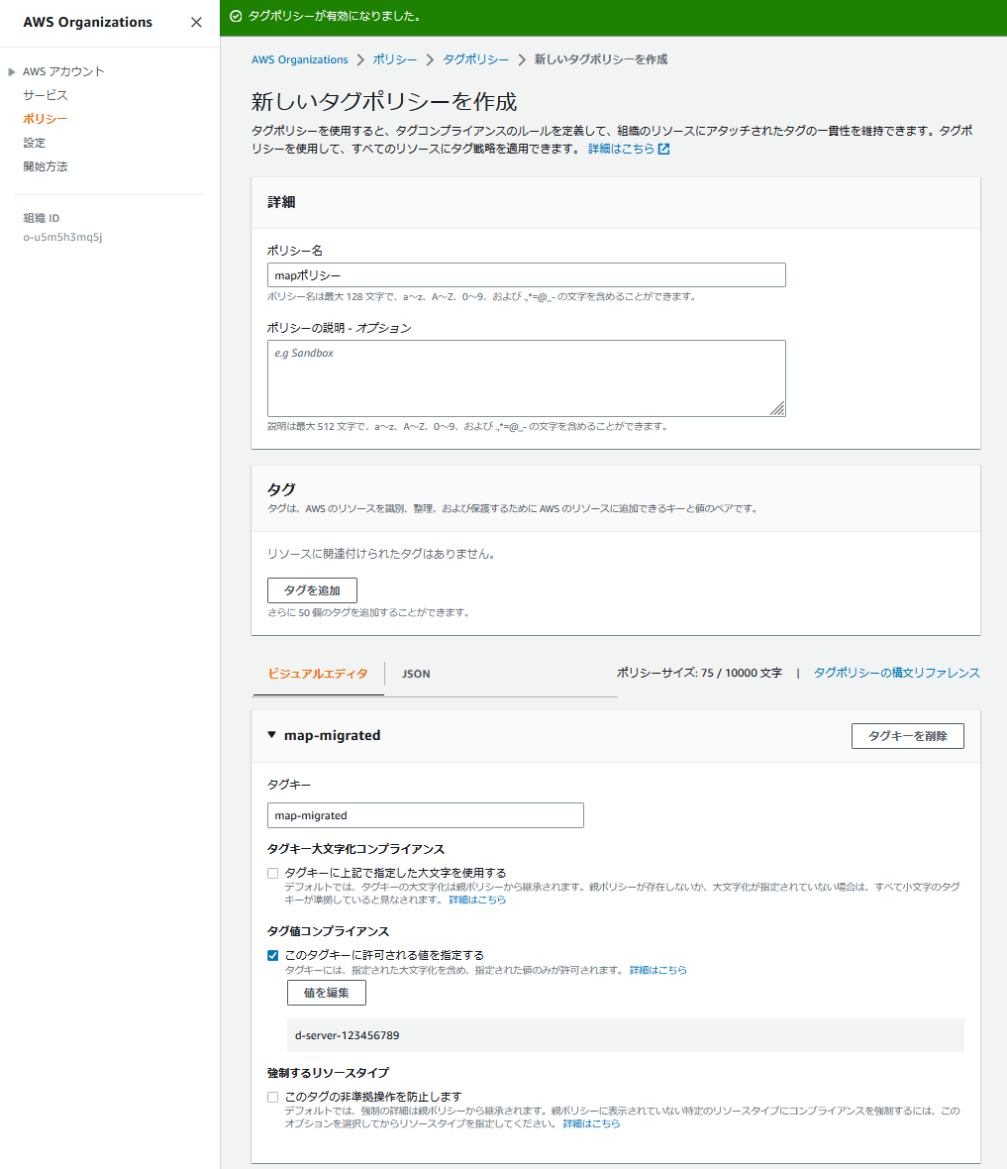The width and height of the screenshot is (1007, 1169).
Task: Switch to the JSON tab
Action: (416, 674)
